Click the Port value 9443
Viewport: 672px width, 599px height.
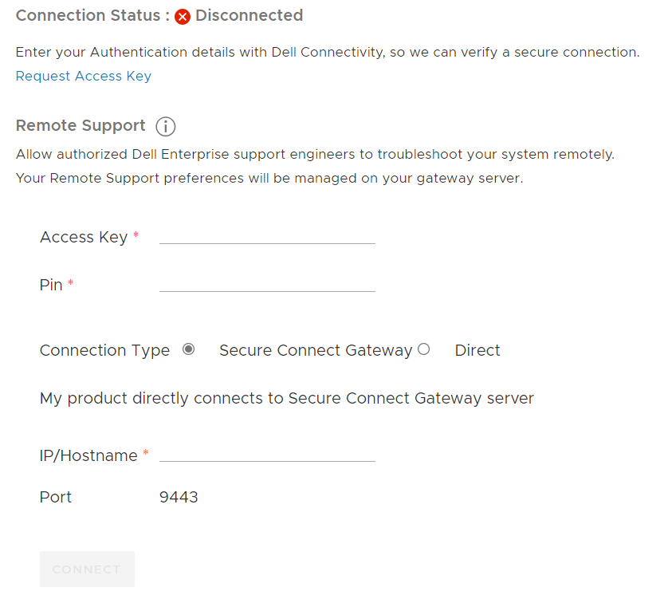pos(179,496)
